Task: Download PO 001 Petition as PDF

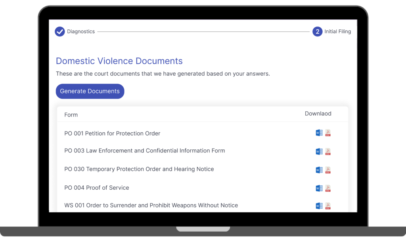Action: click(x=328, y=133)
